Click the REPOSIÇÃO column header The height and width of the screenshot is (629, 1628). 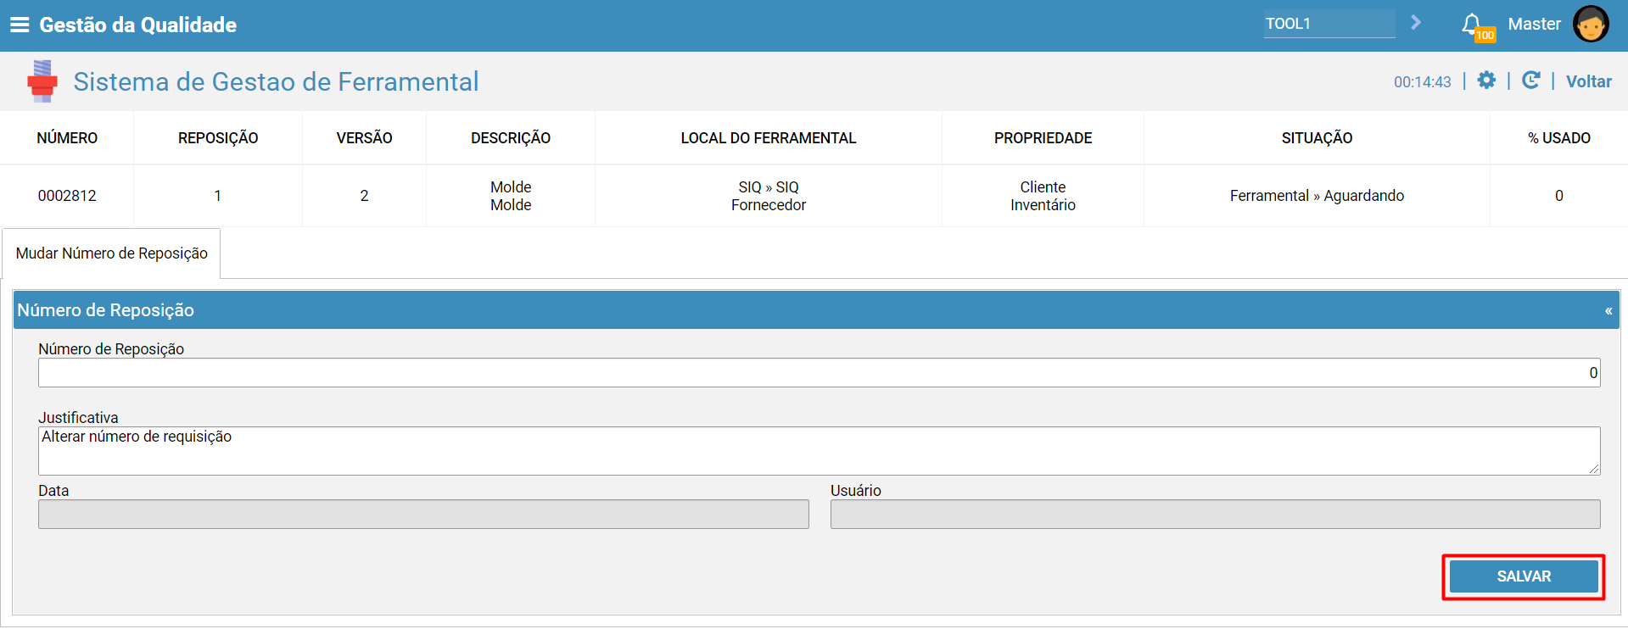(218, 138)
